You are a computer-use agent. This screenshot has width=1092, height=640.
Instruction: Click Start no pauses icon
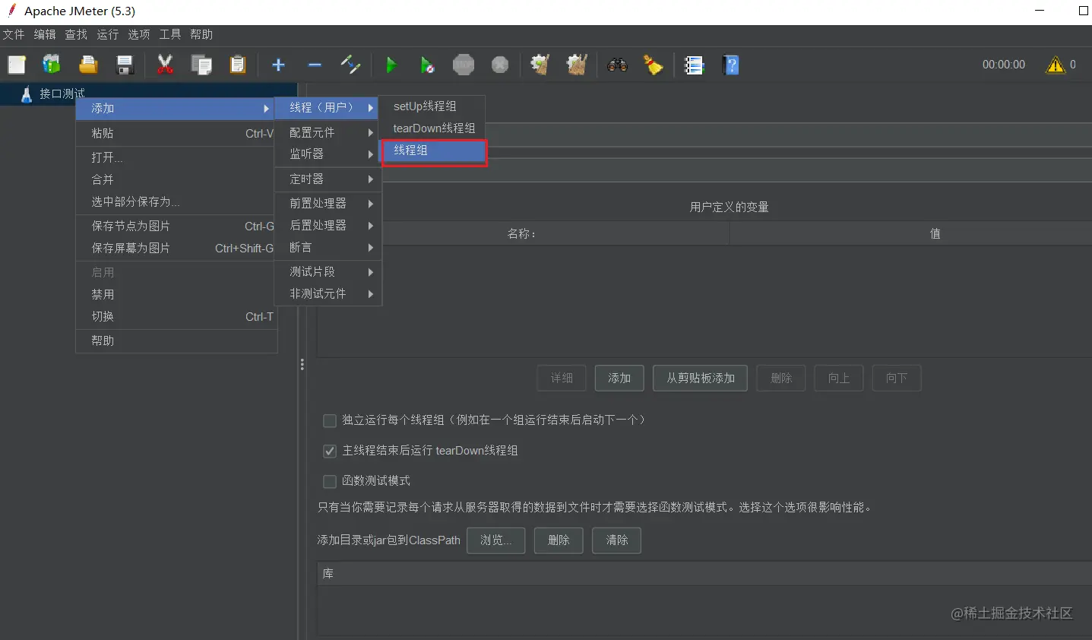pos(427,65)
